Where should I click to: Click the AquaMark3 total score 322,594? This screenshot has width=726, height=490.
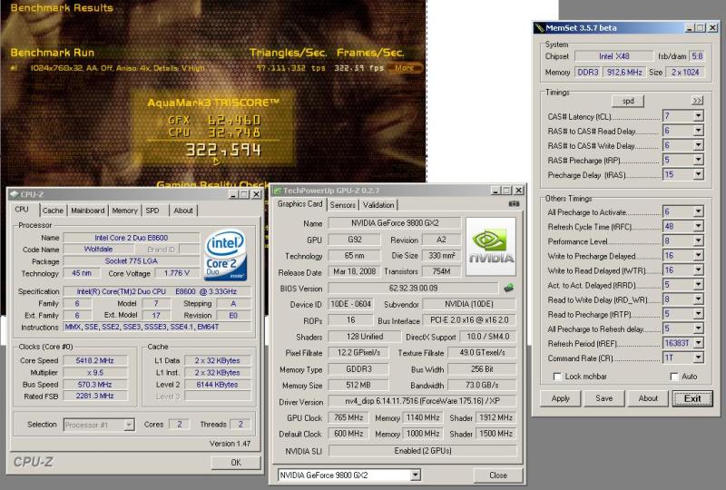(x=223, y=150)
